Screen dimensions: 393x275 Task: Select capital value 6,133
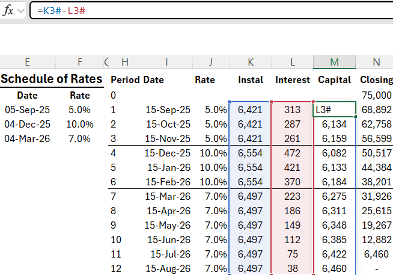coord(334,168)
